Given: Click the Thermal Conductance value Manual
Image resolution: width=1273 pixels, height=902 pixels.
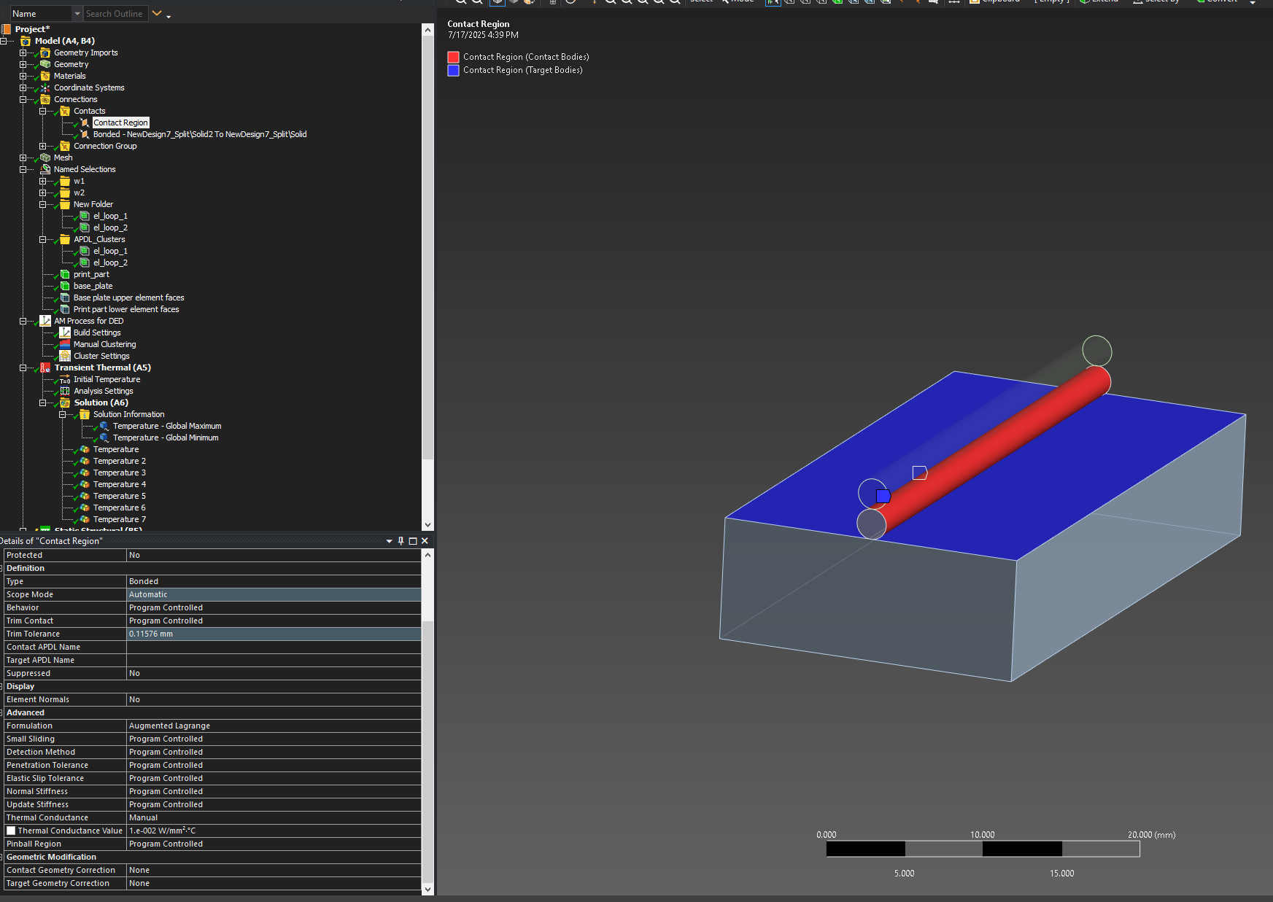Looking at the screenshot, I should (274, 817).
